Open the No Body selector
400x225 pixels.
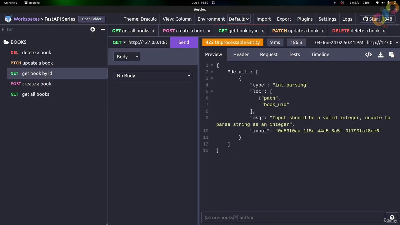(153, 76)
